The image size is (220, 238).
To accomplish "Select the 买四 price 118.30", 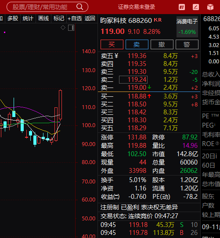I will tap(137, 120).
